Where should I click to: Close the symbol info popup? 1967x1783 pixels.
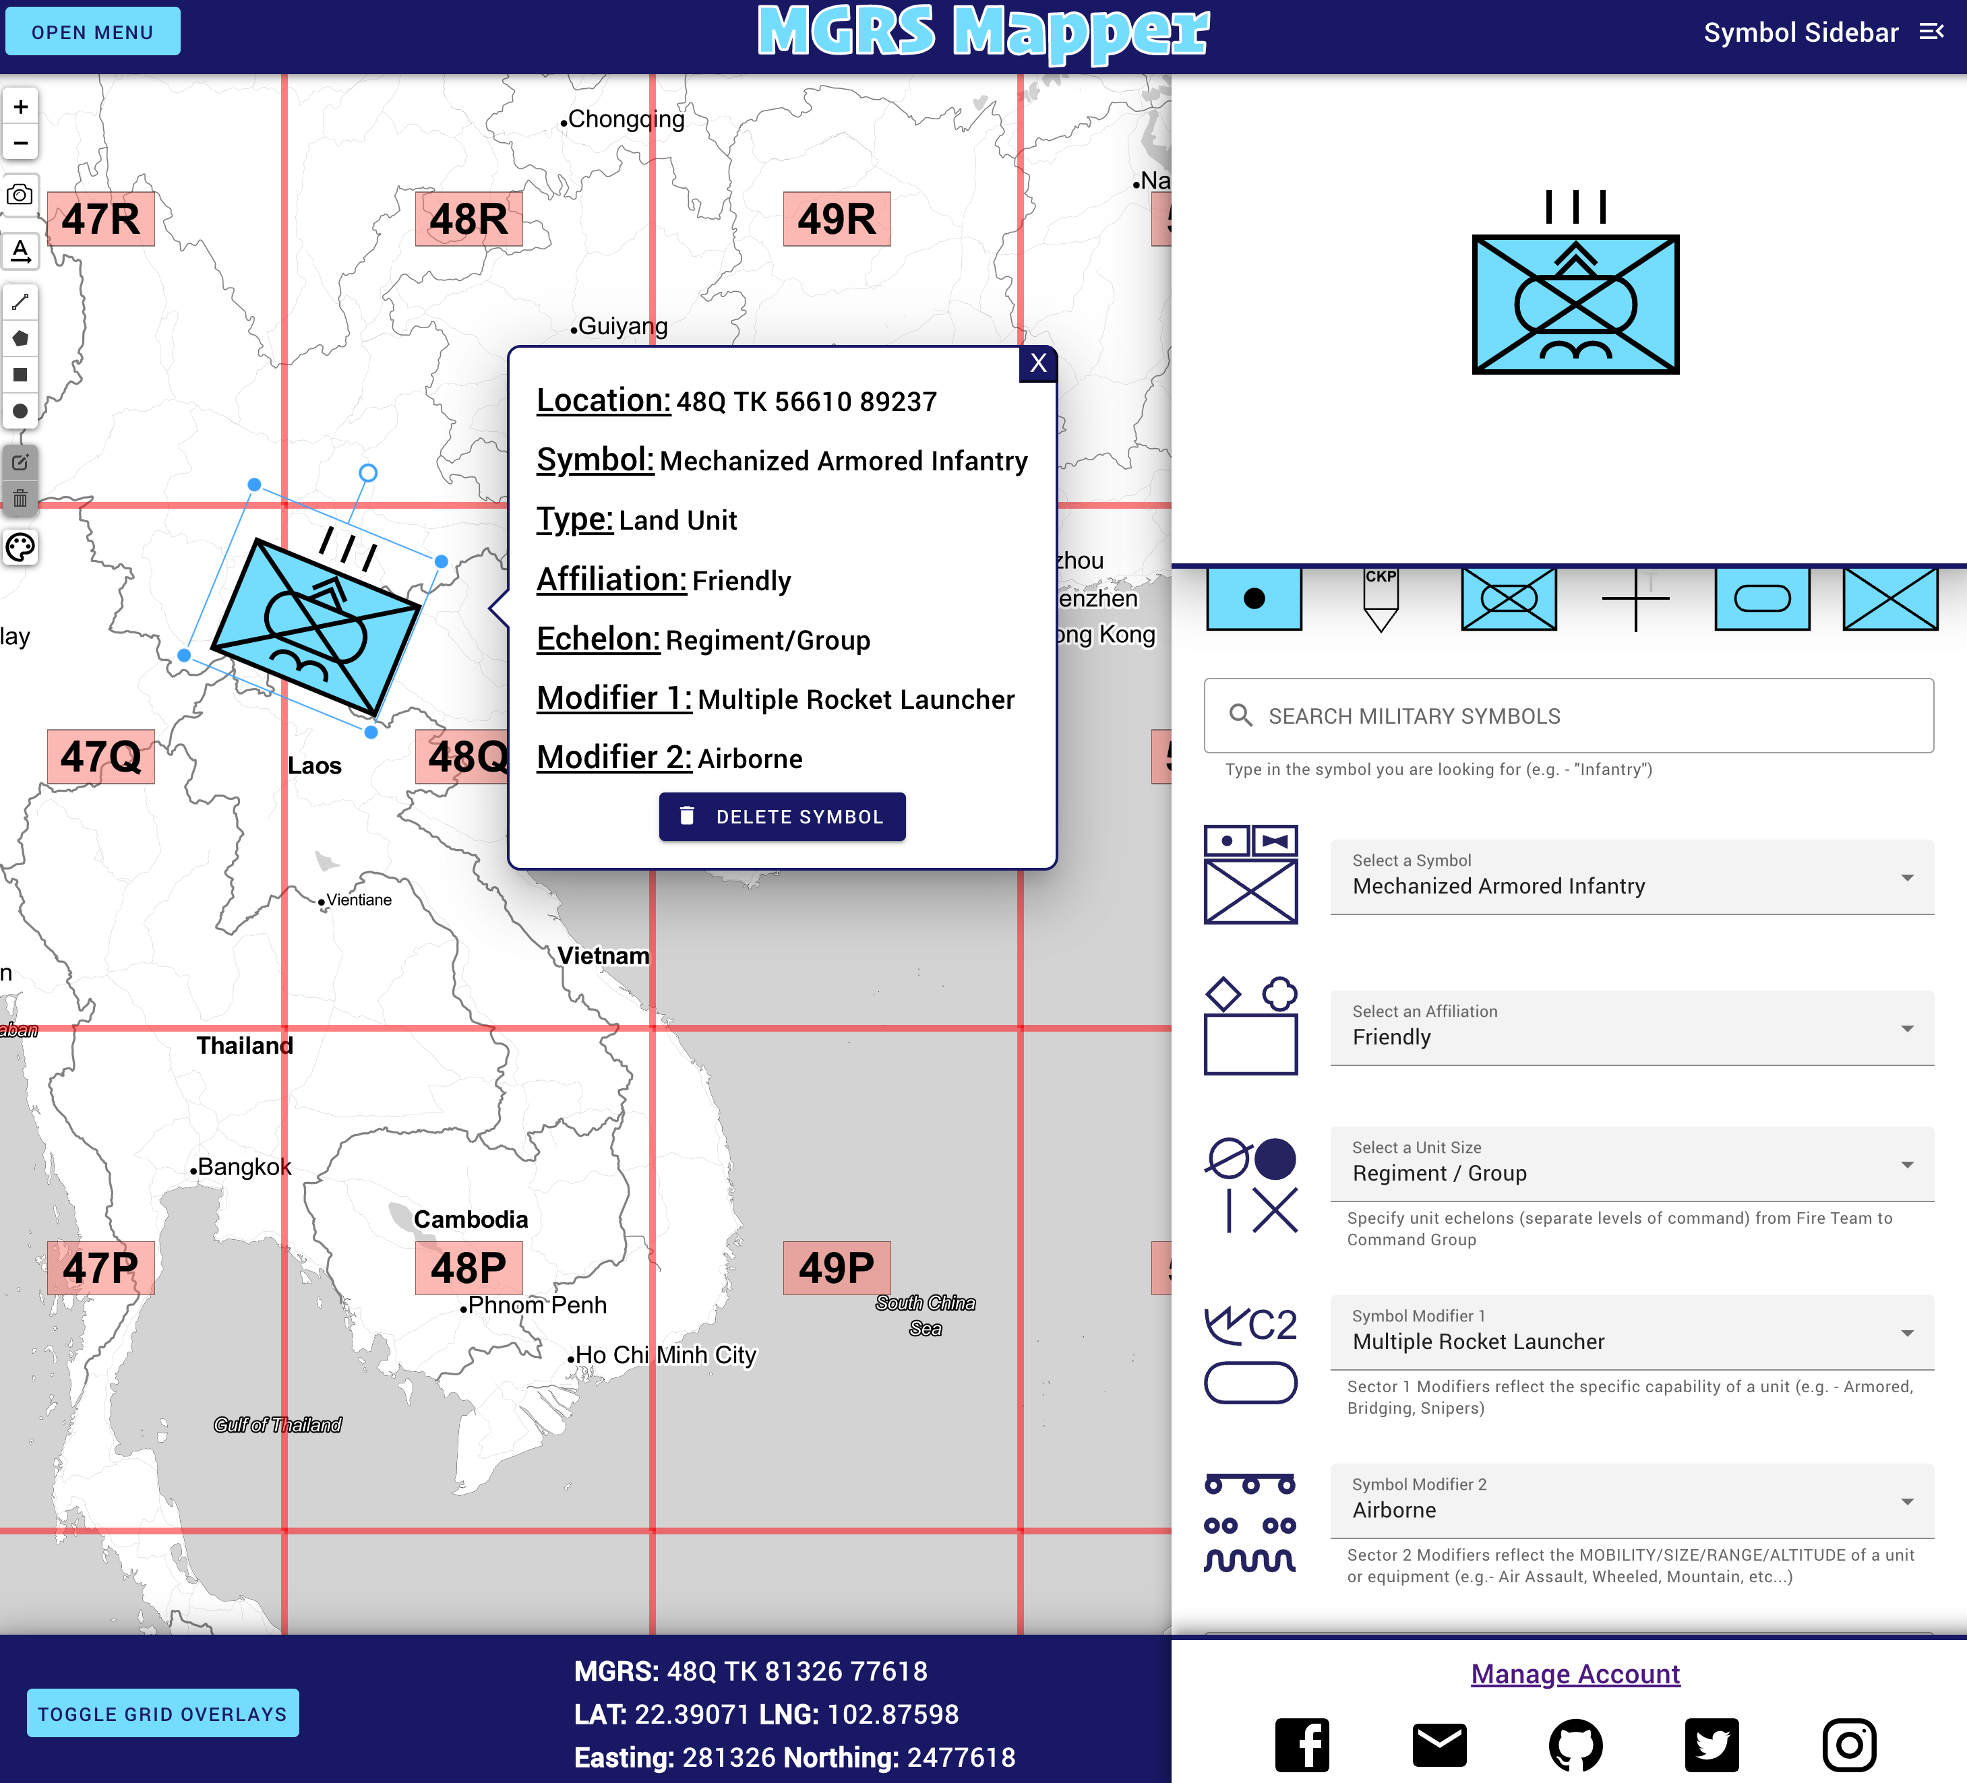point(1037,363)
